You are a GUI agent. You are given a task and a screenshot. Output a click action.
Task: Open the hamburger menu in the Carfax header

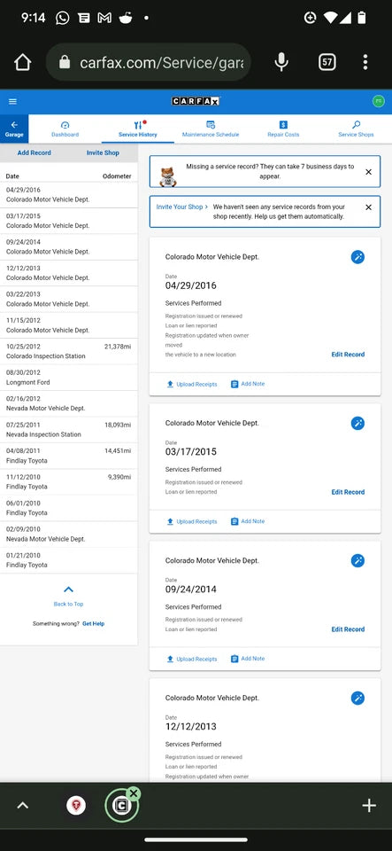pyautogui.click(x=12, y=101)
